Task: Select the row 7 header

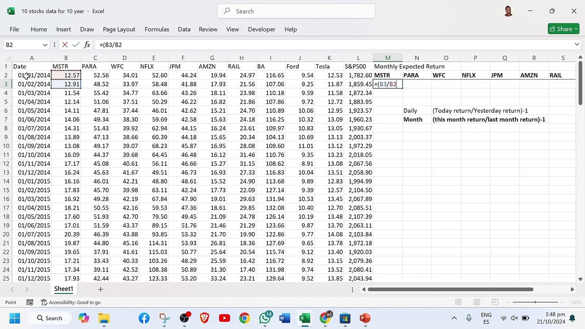Action: point(6,119)
